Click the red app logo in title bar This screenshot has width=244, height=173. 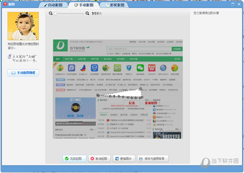[x=5, y=4]
